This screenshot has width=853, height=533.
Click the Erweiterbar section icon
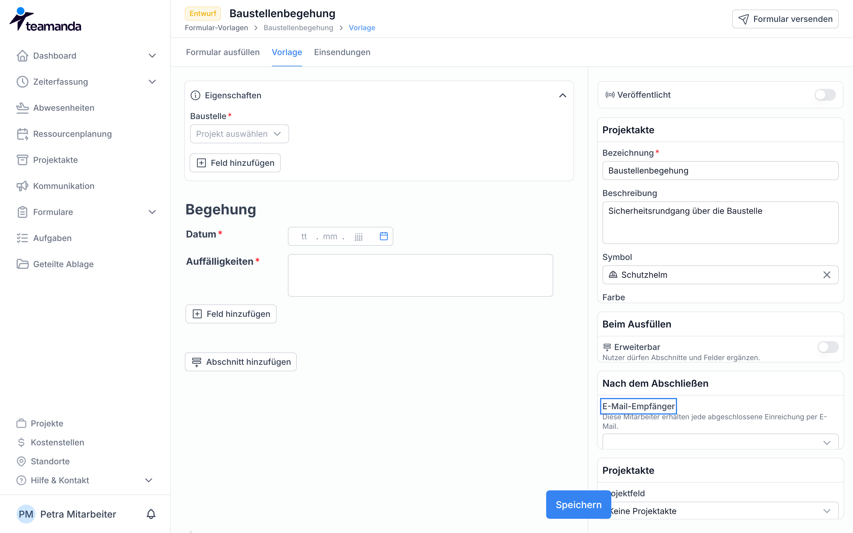[607, 347]
